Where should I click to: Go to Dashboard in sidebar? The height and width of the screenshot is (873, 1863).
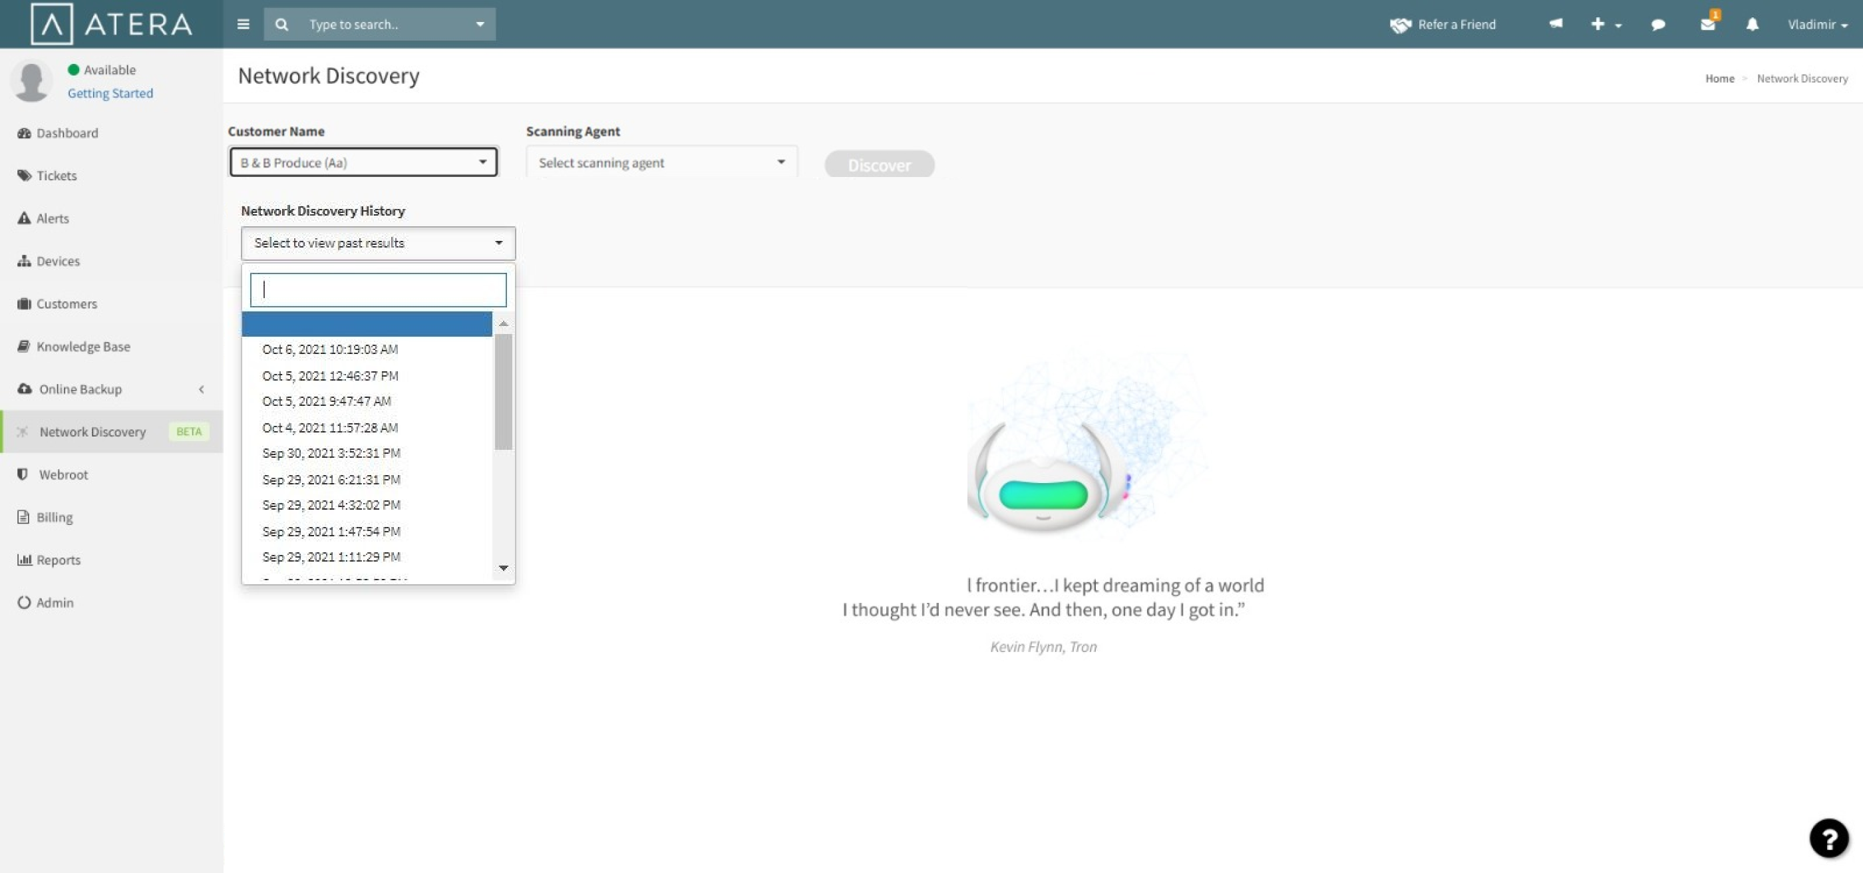tap(67, 132)
